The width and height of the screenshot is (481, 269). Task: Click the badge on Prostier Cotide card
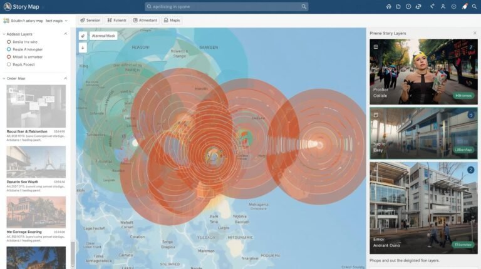point(471,47)
